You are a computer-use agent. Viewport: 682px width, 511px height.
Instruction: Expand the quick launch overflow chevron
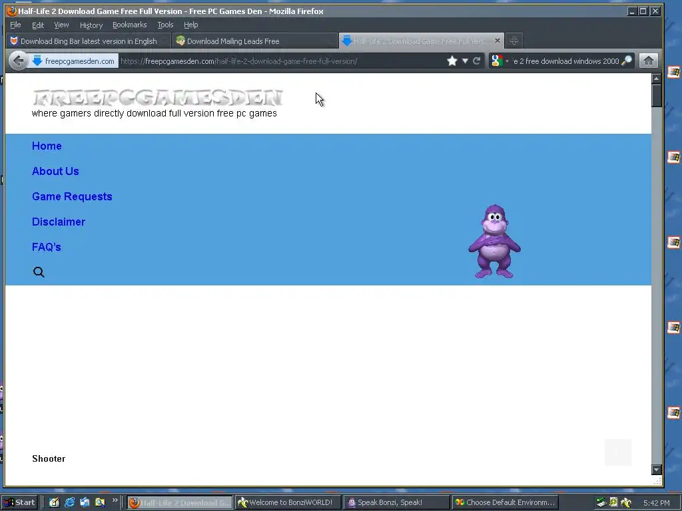(x=115, y=500)
